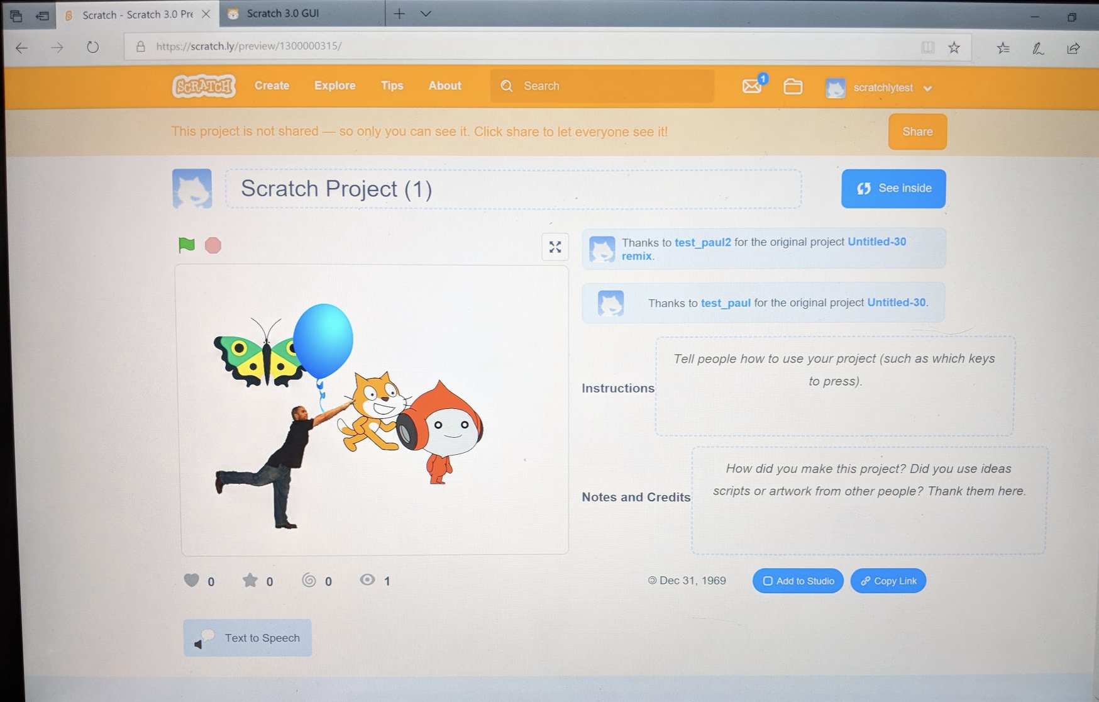Click the tabs you've set aside icon
This screenshot has height=702, width=1099.
(16, 15)
